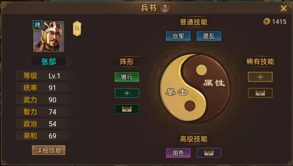The image size is (293, 166).
Task: Tap the yellow 兵 hexagon badge
Action: point(77,28)
